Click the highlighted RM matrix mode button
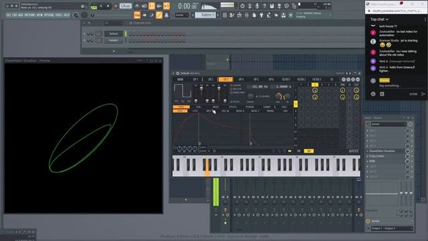 309,151
